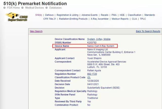Open Radiation-Emitting Products page
This screenshot has height=109, width=162.
(x=73, y=19)
